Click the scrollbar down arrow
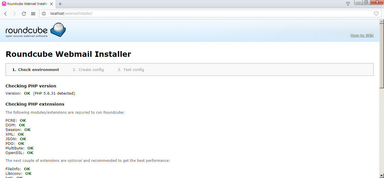 click(381, 175)
